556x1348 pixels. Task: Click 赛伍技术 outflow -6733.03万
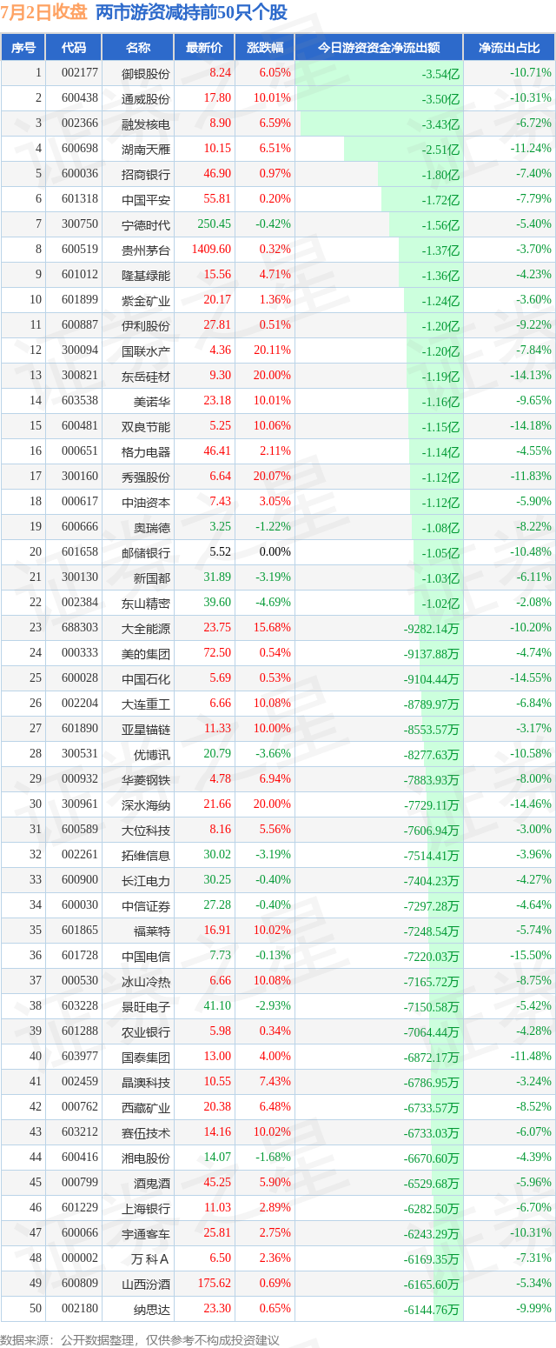pyautogui.click(x=432, y=1133)
